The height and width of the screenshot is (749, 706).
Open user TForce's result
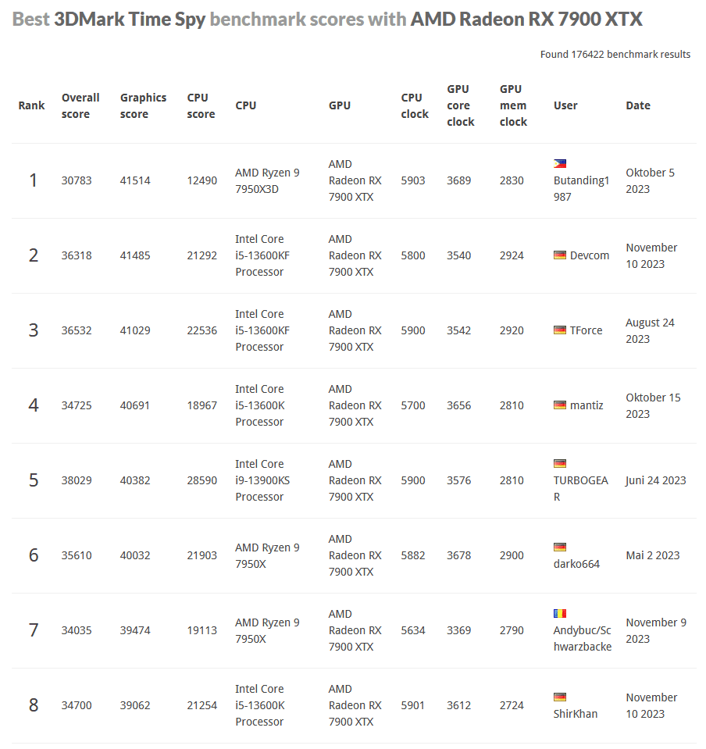coord(586,330)
